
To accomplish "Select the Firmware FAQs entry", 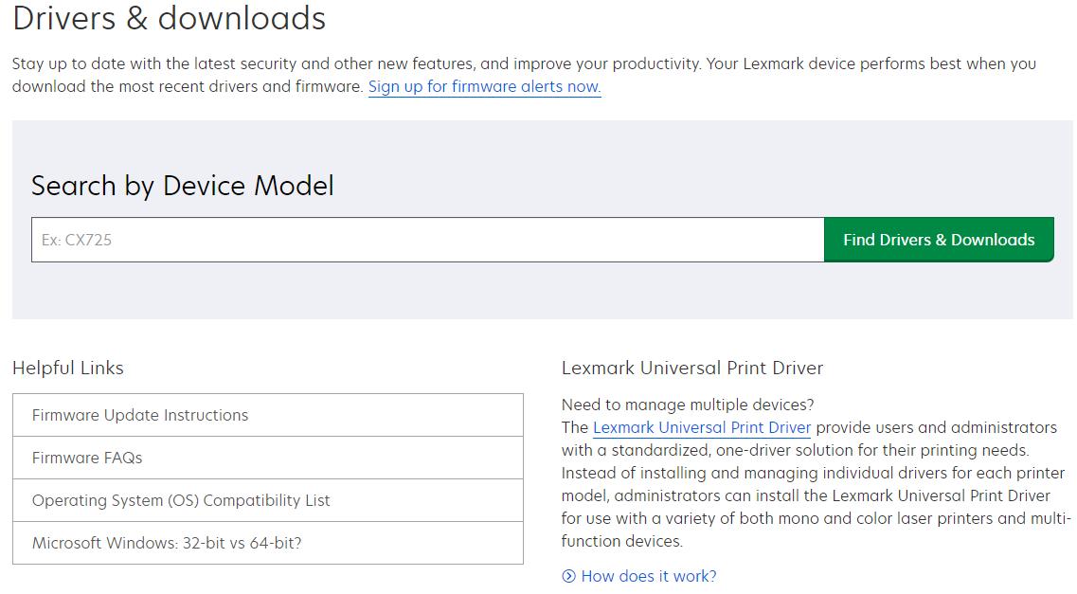I will (x=87, y=458).
